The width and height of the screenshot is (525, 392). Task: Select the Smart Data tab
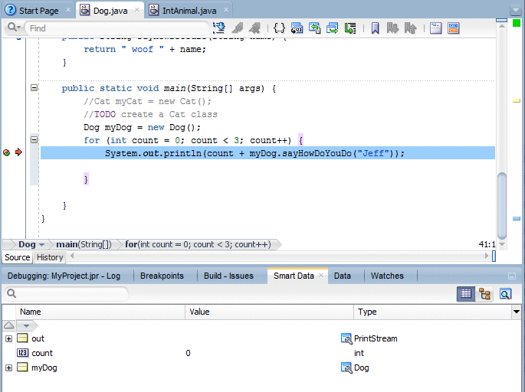pyautogui.click(x=294, y=276)
